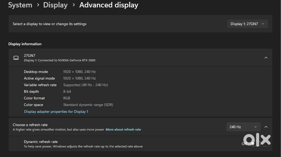Viewport: 281px width, 157px height.
Task: Click the RGB color format value
Action: click(67, 98)
